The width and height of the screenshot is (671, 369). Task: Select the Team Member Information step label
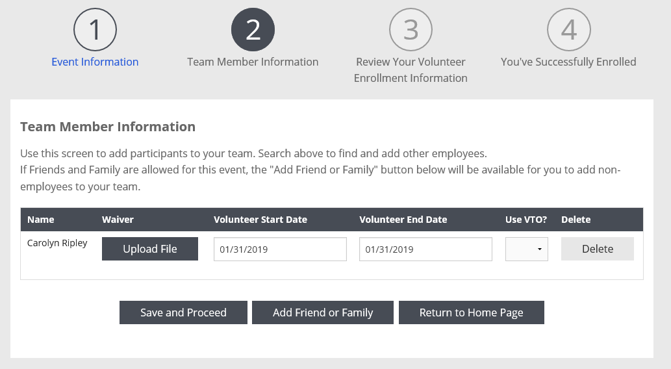[253, 62]
